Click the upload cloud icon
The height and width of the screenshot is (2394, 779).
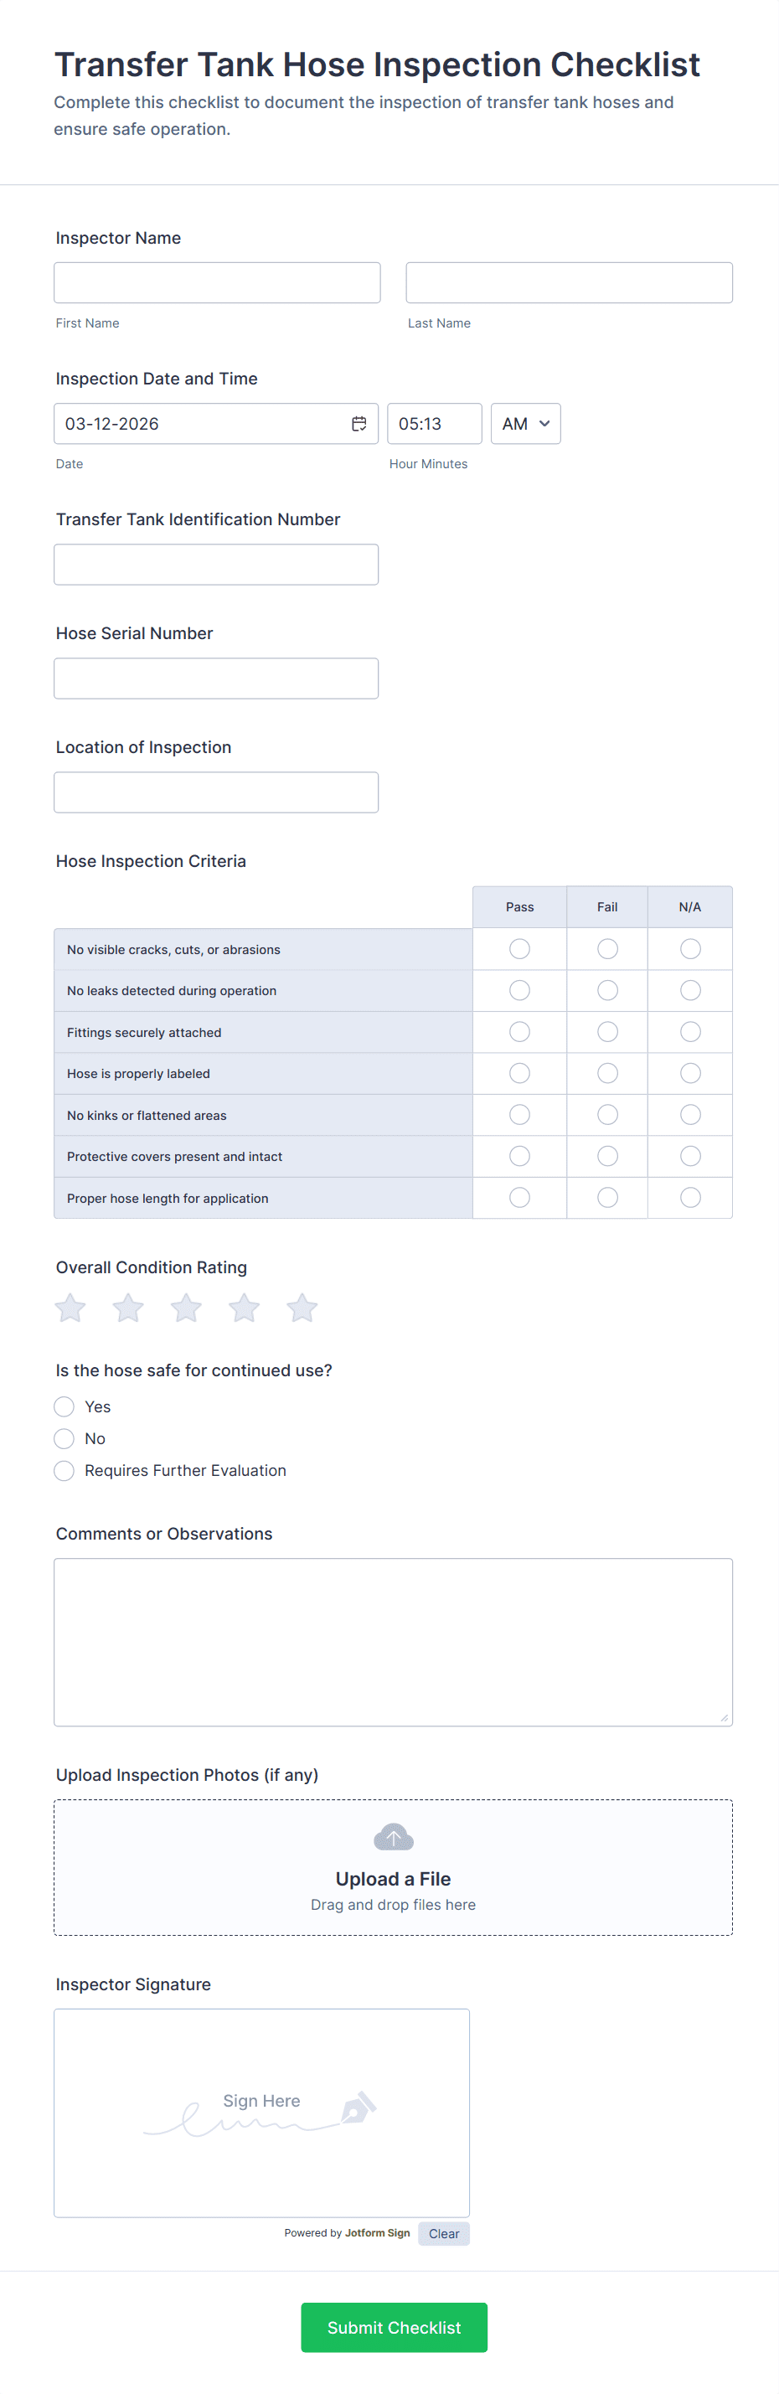point(393,1836)
